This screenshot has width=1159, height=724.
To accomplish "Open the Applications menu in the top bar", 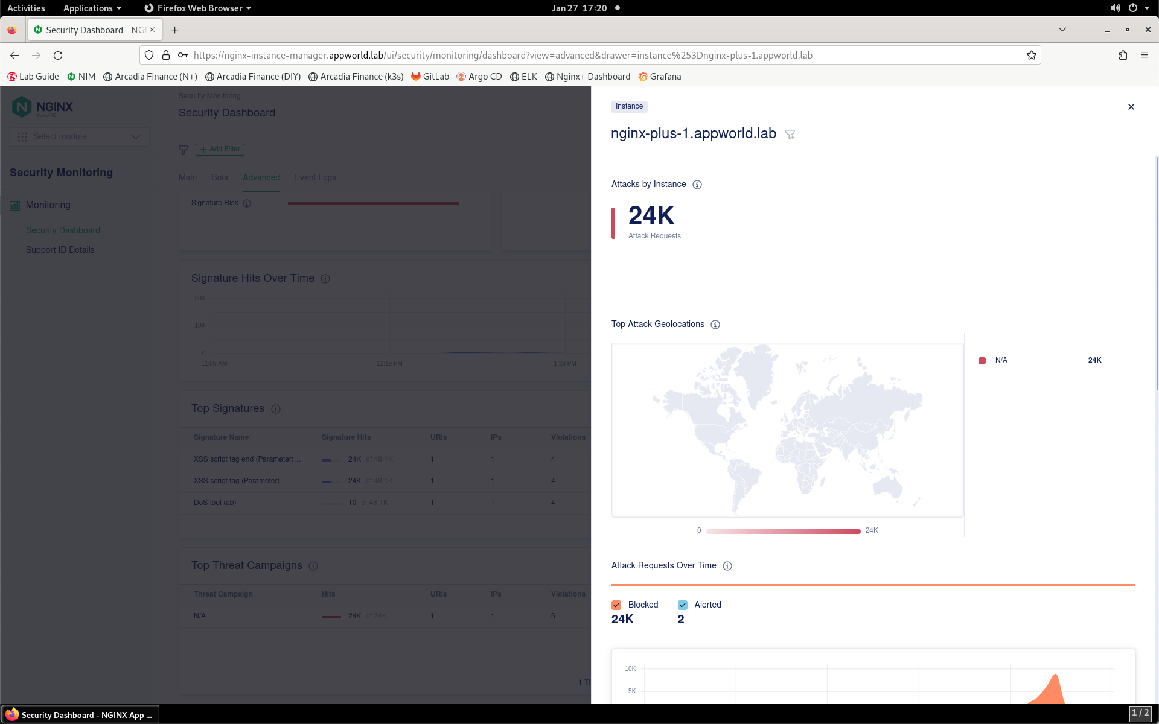I will (92, 8).
